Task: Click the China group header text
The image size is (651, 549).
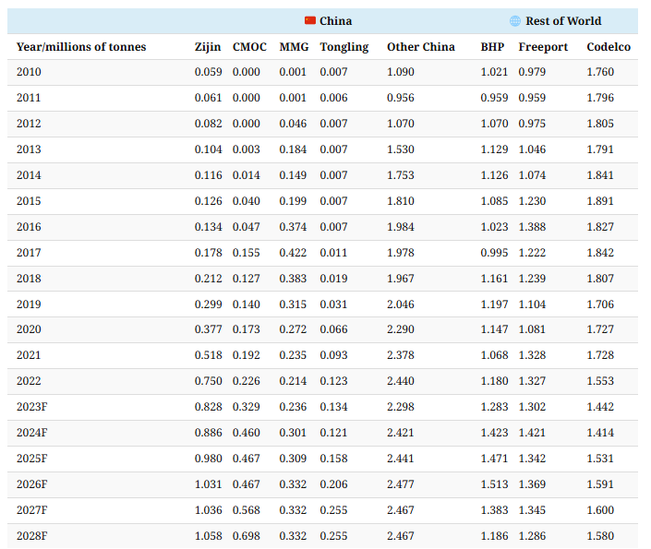Action: pyautogui.click(x=336, y=21)
